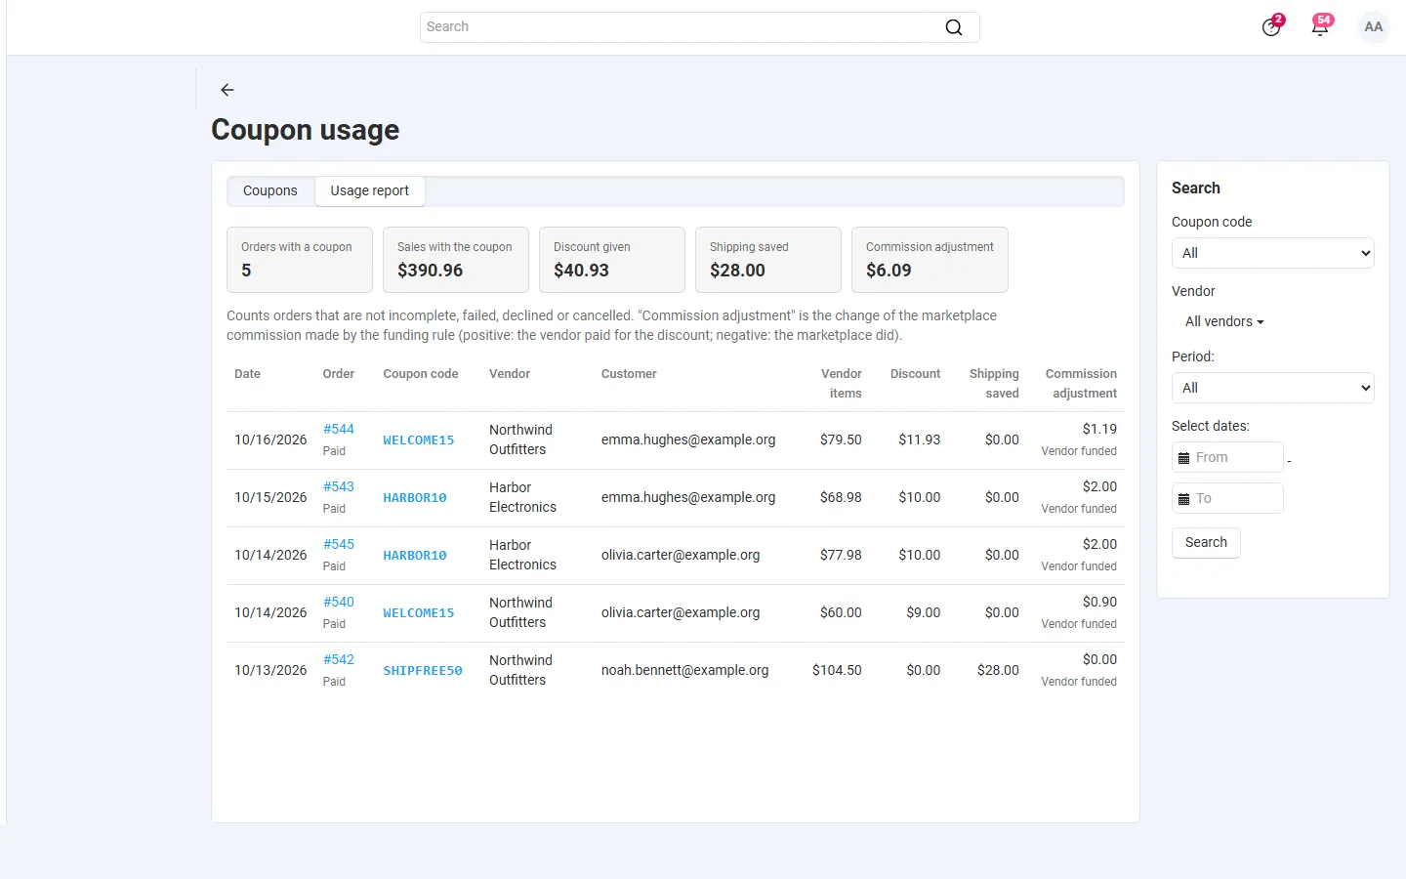The height and width of the screenshot is (879, 1406).
Task: Expand the Period dropdown
Action: tap(1272, 388)
